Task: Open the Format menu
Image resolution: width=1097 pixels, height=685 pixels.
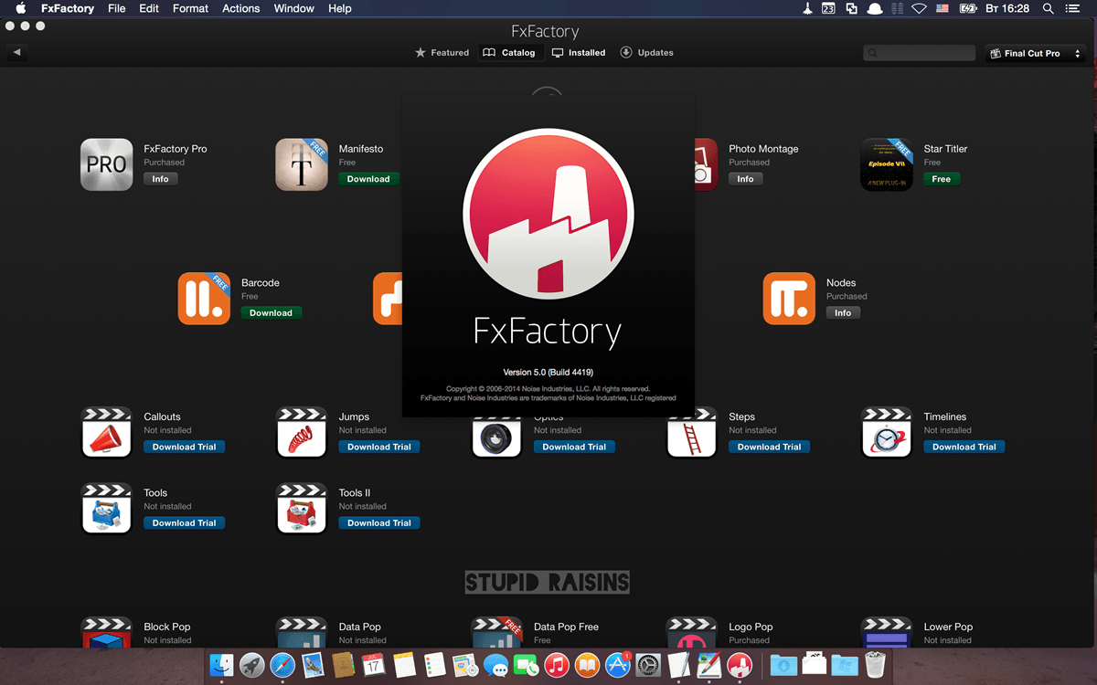Action: (190, 8)
